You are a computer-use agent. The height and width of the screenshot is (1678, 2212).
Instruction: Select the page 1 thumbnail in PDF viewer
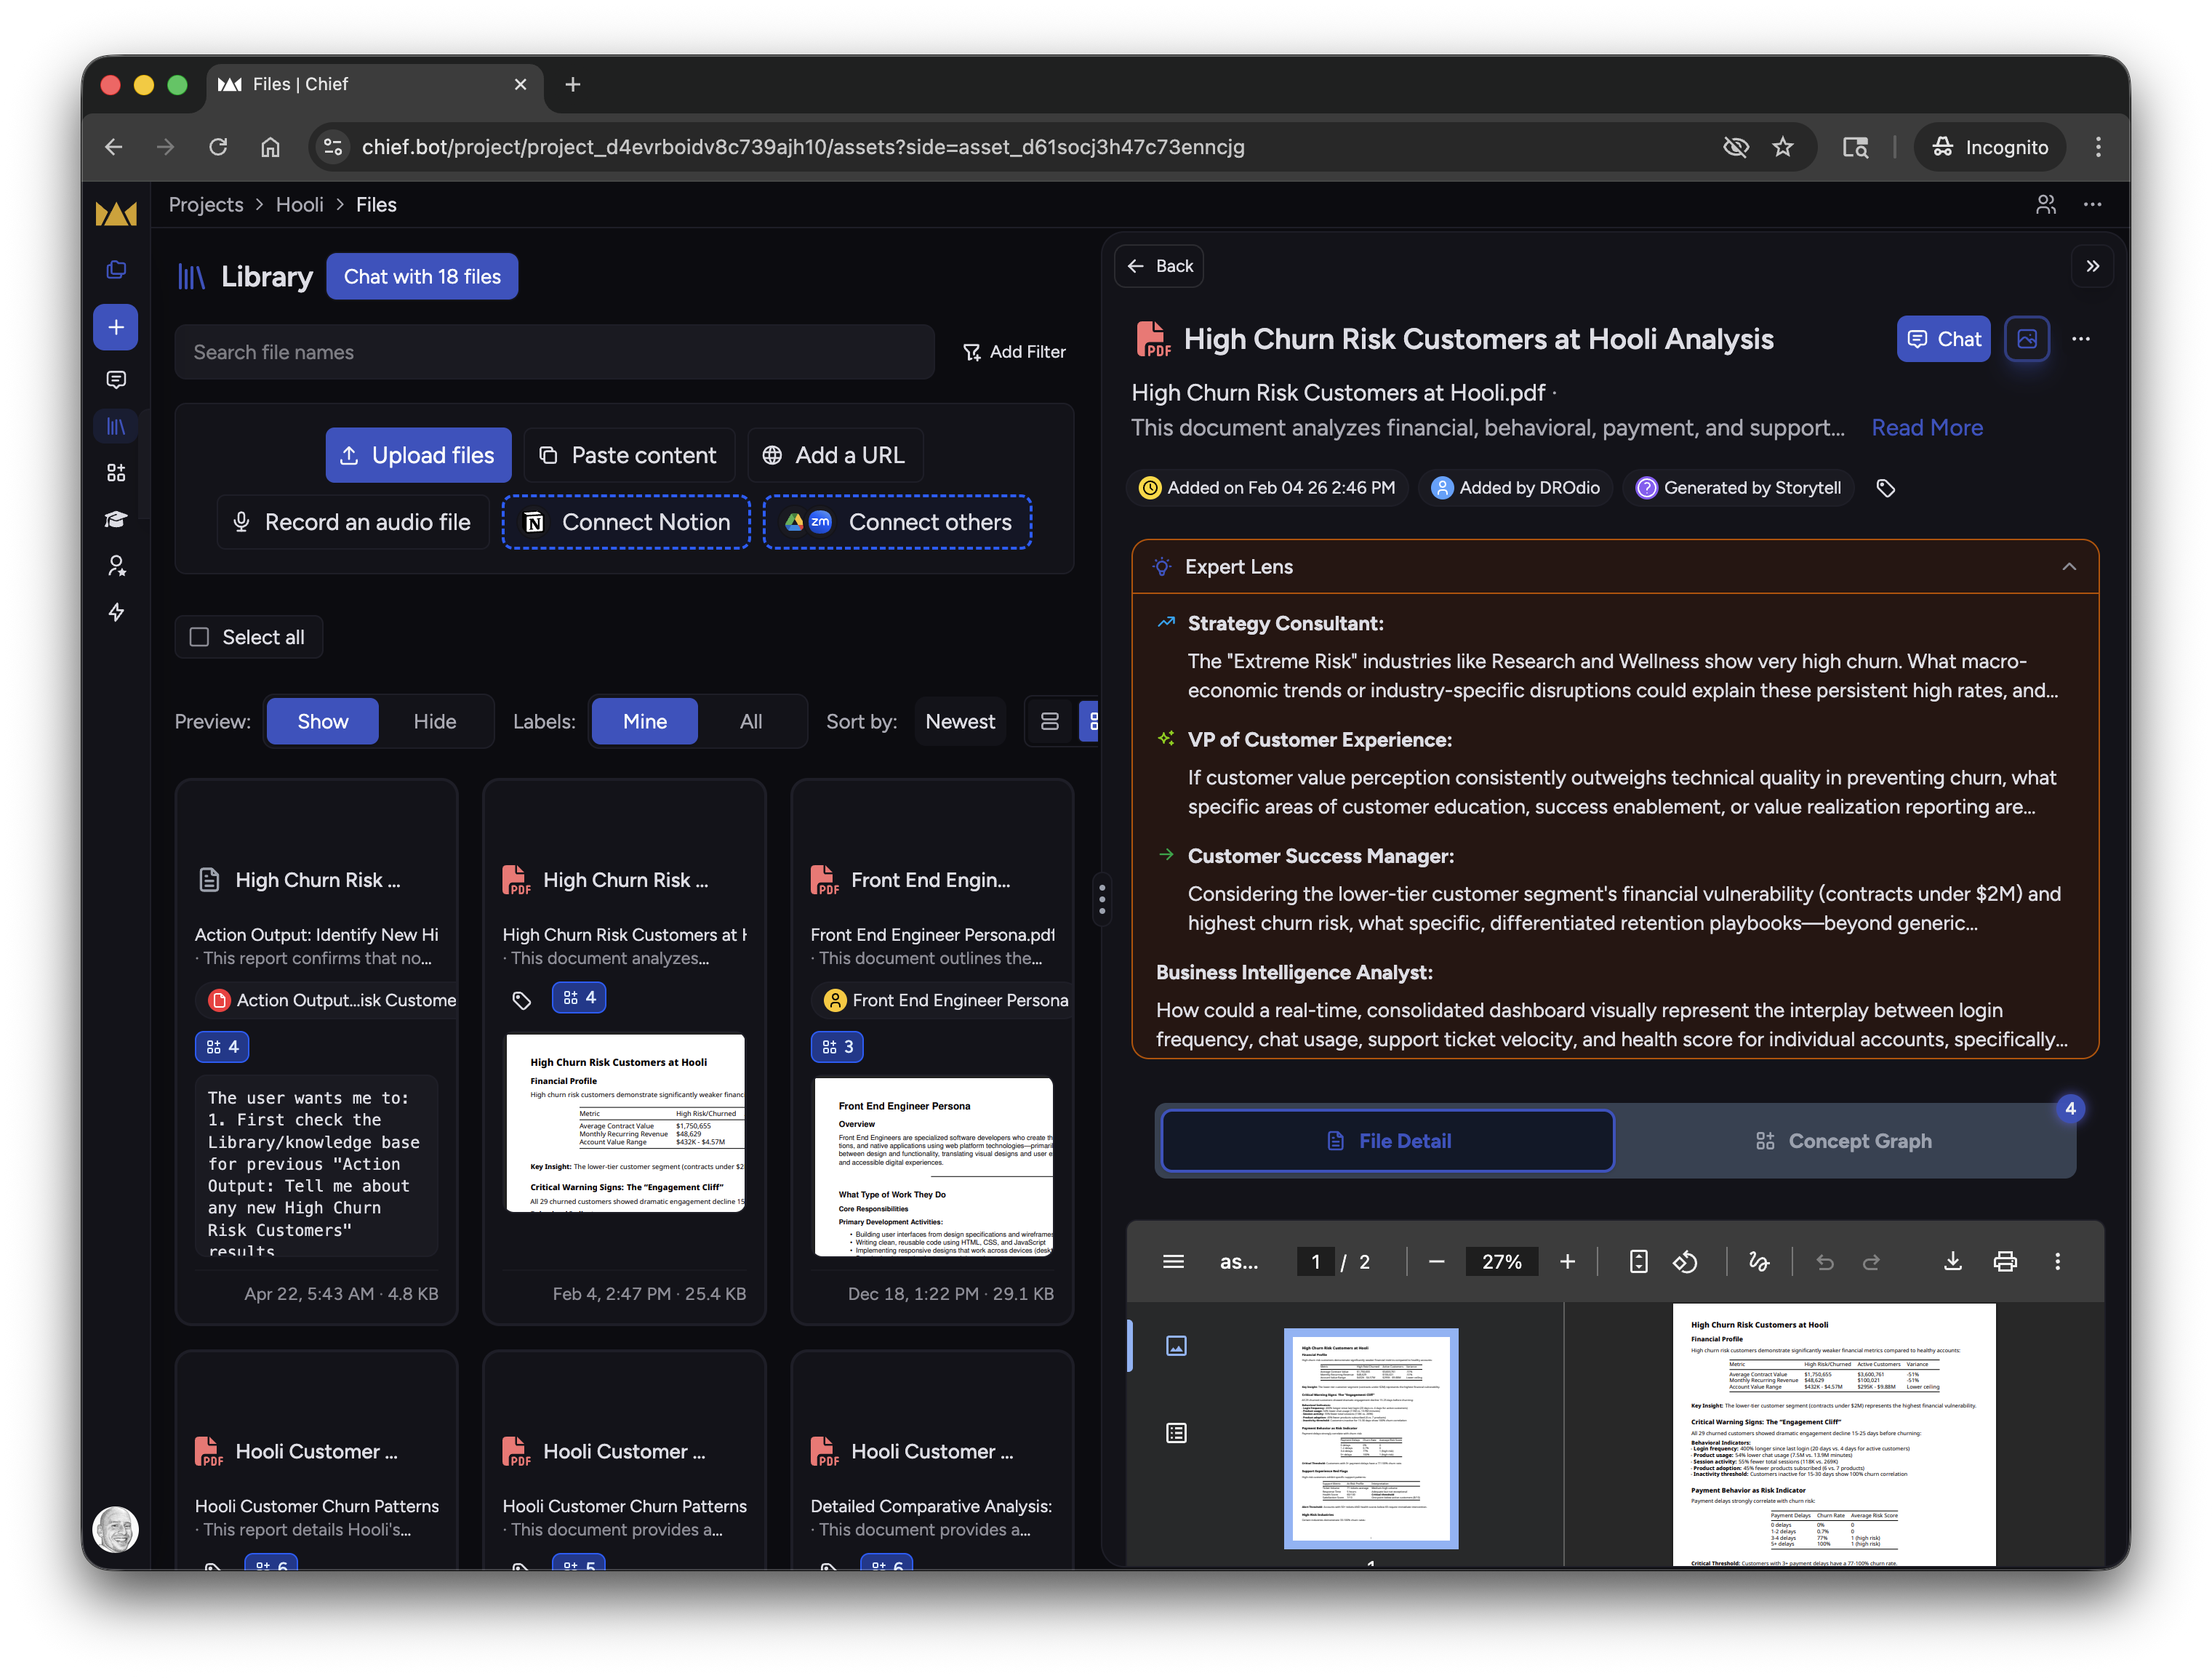pos(1370,1438)
